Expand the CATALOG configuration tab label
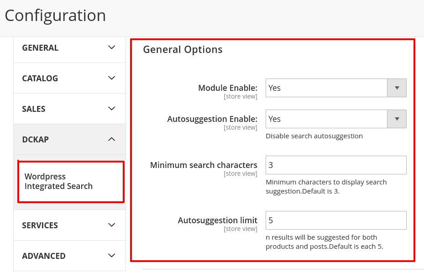 [x=40, y=79]
